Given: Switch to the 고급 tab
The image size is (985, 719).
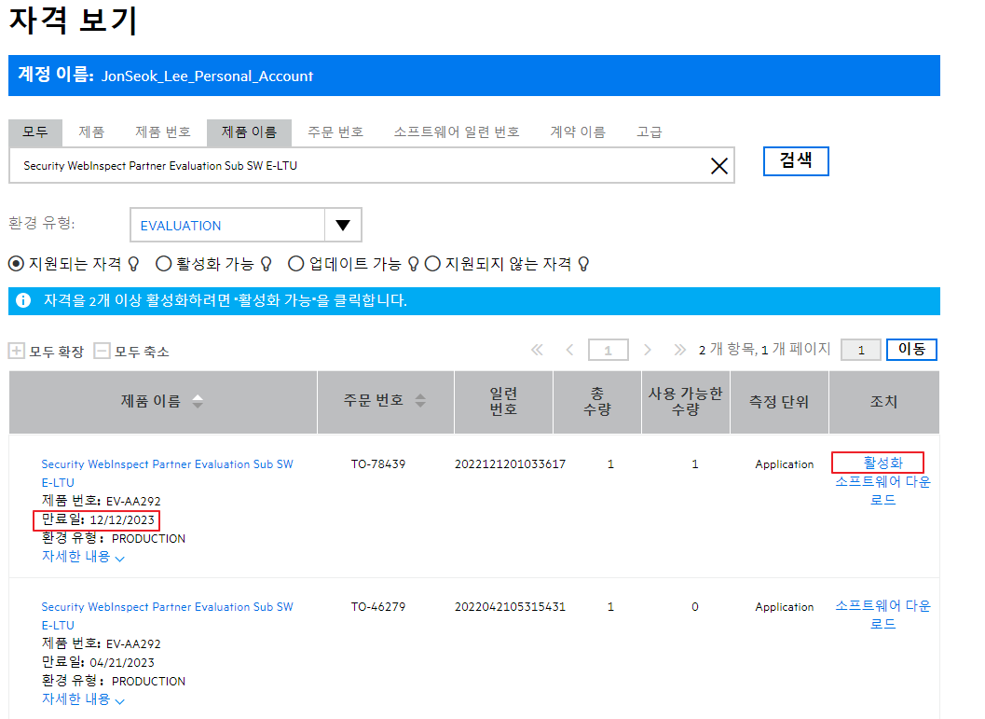Looking at the screenshot, I should coord(650,132).
